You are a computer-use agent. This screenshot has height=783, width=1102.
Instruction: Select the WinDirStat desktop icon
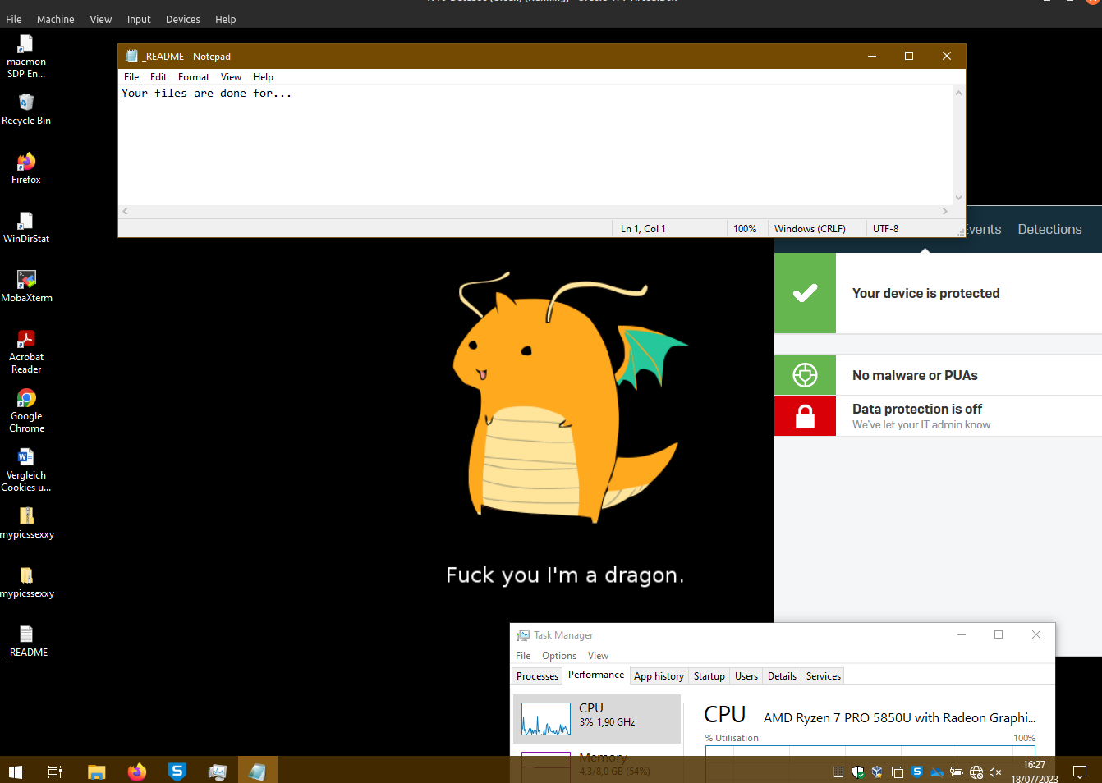point(26,227)
